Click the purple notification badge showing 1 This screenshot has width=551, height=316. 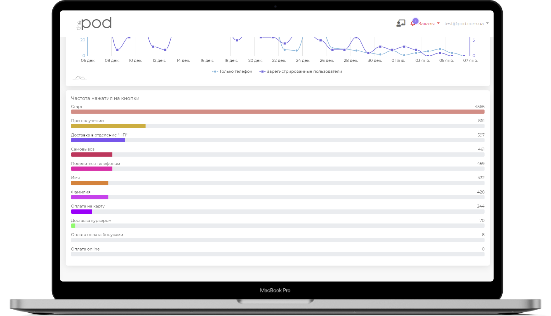coord(415,21)
